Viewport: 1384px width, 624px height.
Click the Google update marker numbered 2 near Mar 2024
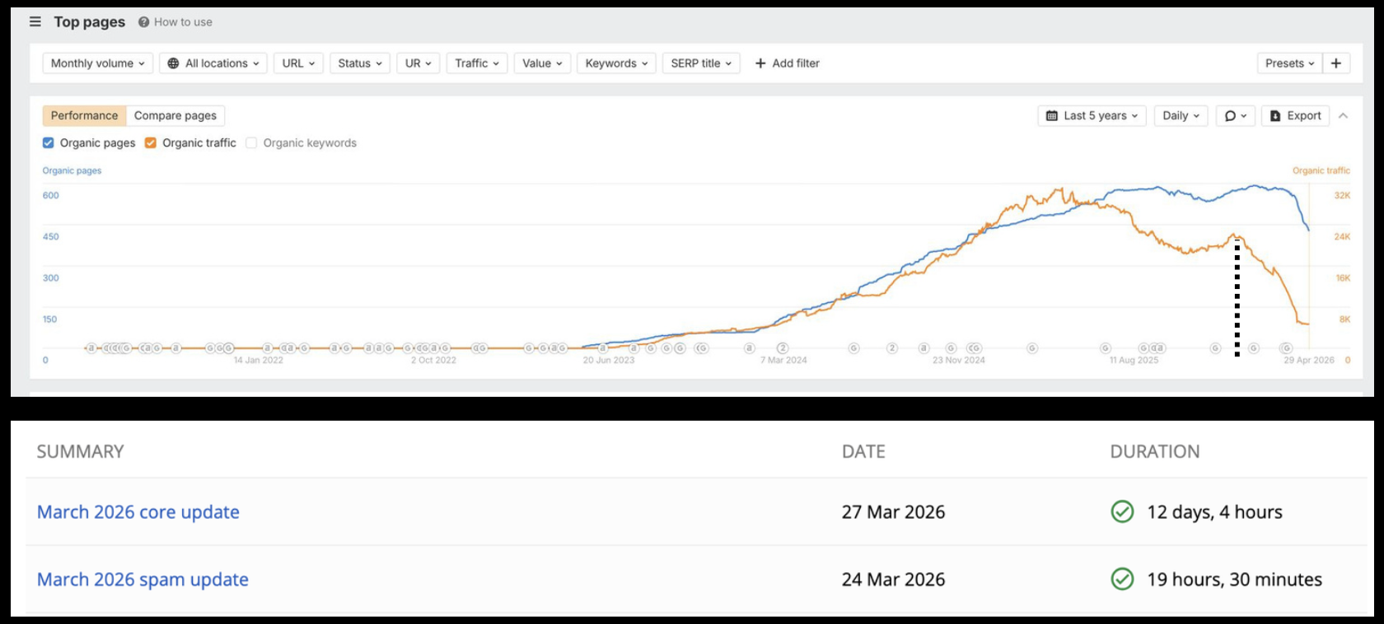pyautogui.click(x=783, y=348)
